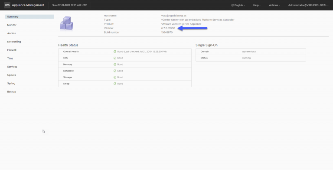Open the English language dropdown
The image size is (333, 170).
tap(238, 5)
